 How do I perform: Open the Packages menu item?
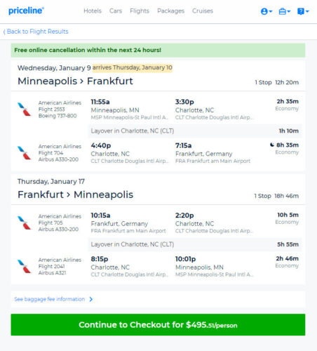pyautogui.click(x=171, y=11)
